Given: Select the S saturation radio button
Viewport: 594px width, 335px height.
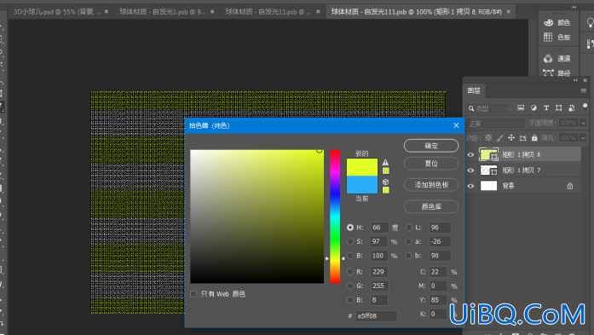Looking at the screenshot, I should coord(350,241).
